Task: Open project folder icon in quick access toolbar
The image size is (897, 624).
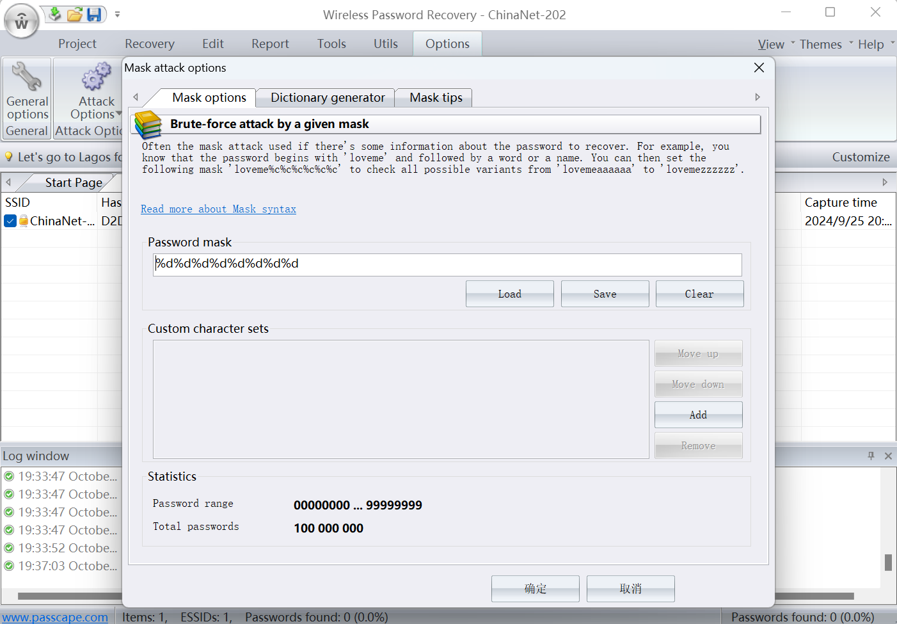Action: point(75,14)
